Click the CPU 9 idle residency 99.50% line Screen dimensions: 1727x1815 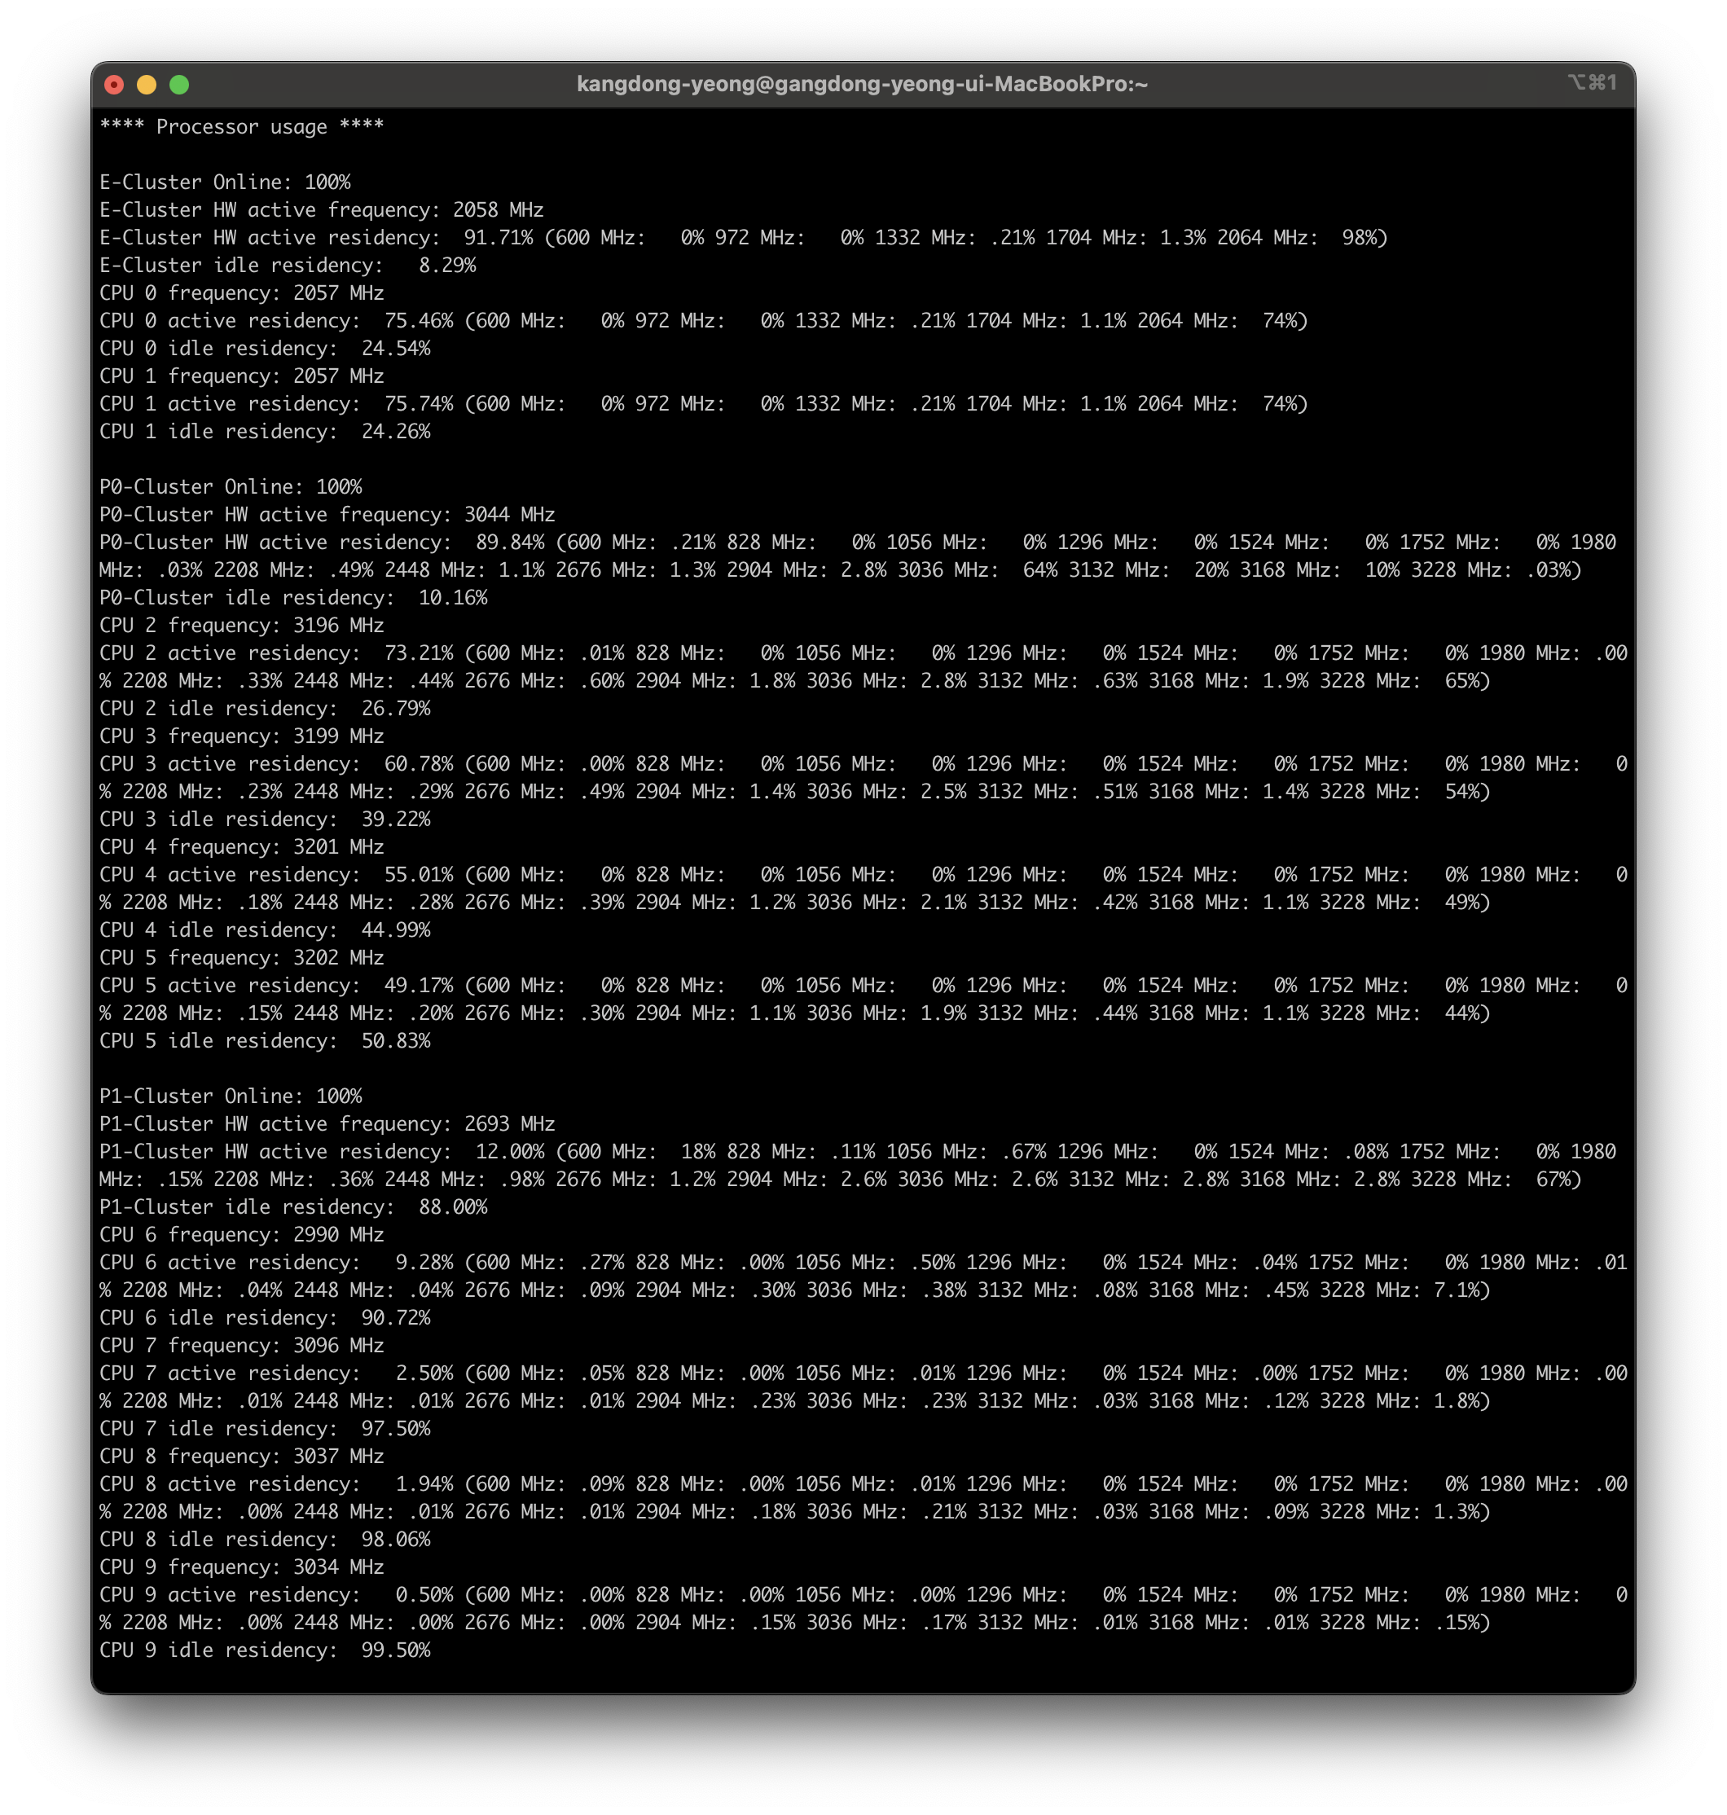(264, 1650)
